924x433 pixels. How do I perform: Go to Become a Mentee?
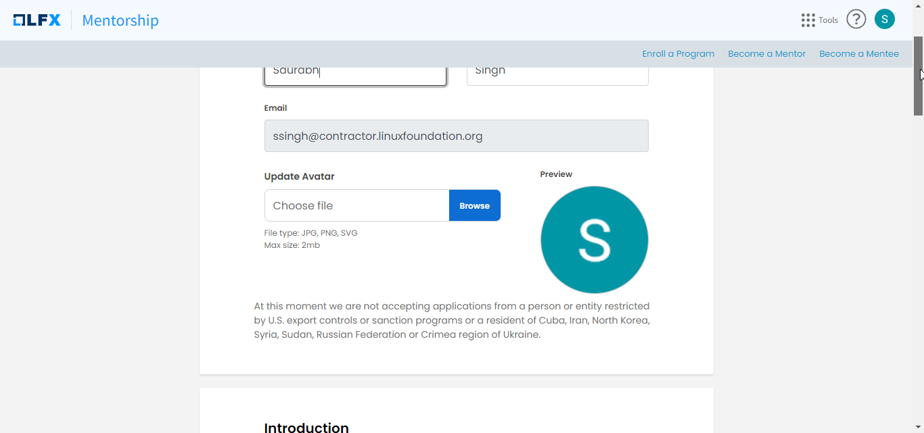tap(858, 54)
